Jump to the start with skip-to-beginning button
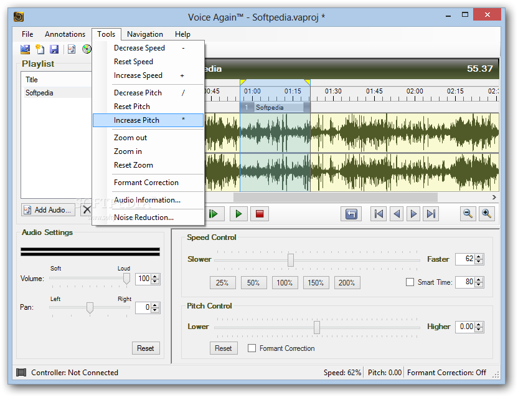The height and width of the screenshot is (397, 518). click(379, 214)
